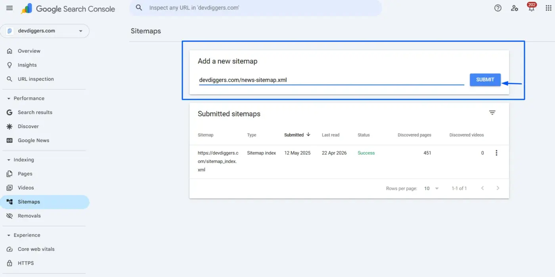Click the Overview home icon
555x277 pixels.
[x=10, y=51]
